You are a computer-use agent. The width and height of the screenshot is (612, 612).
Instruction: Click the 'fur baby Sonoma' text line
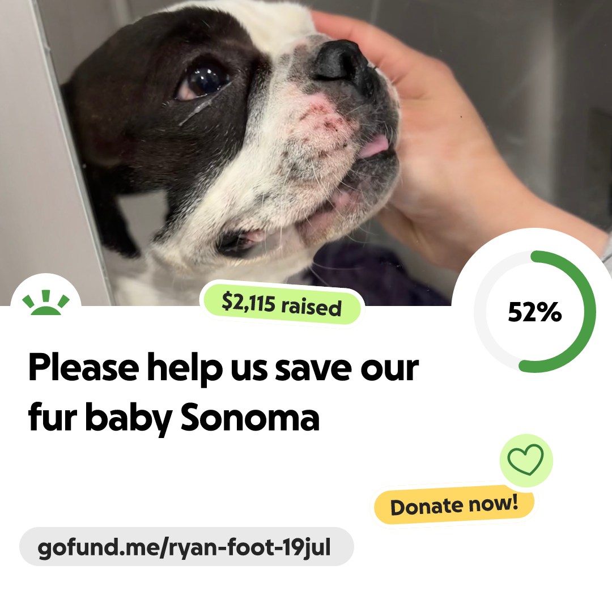[x=174, y=418]
